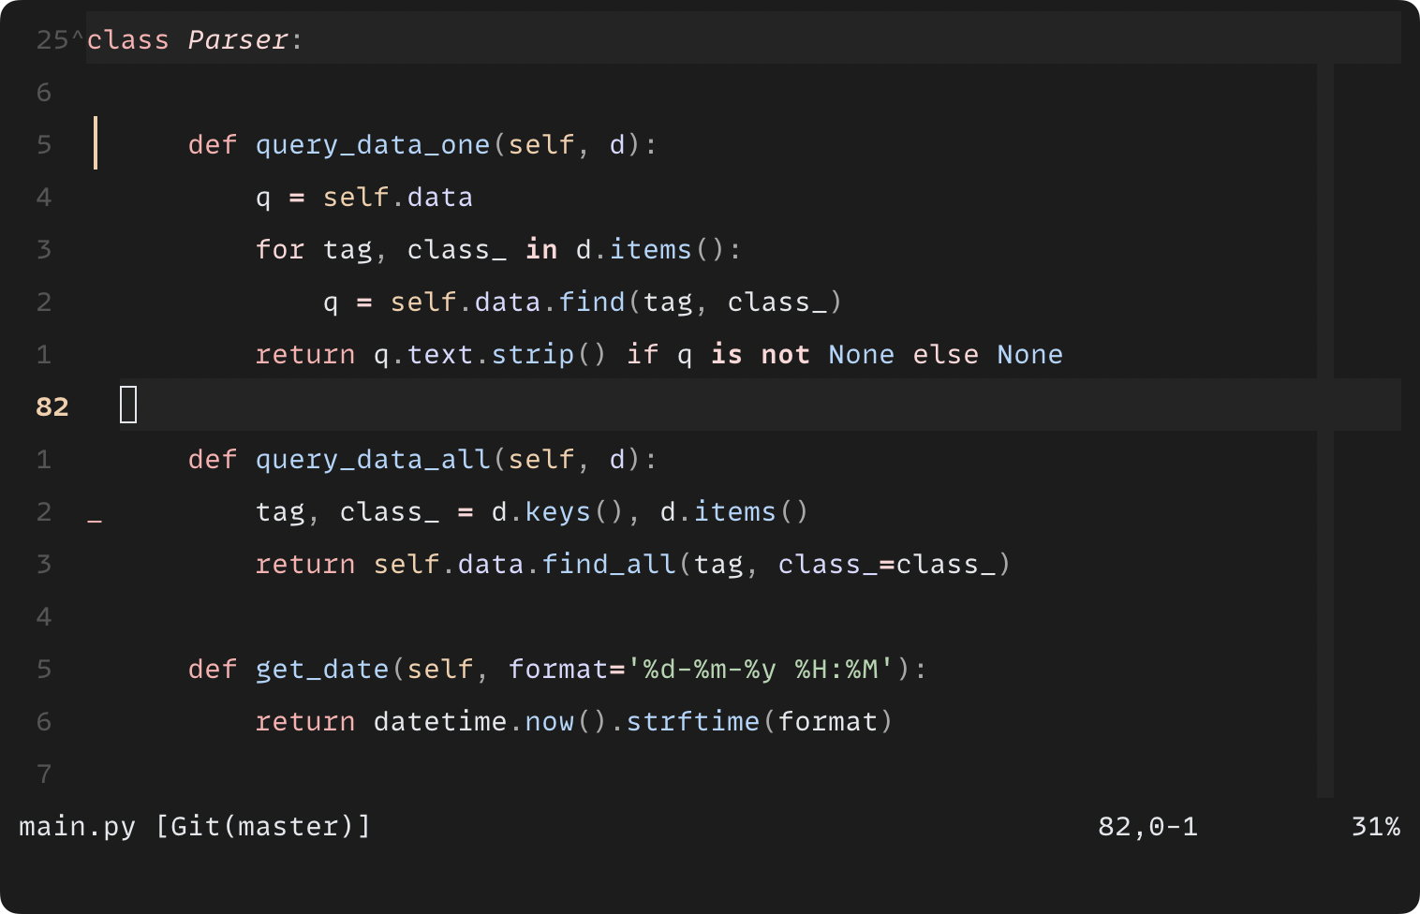Click the '31%' scroll percentage

pyautogui.click(x=1376, y=826)
